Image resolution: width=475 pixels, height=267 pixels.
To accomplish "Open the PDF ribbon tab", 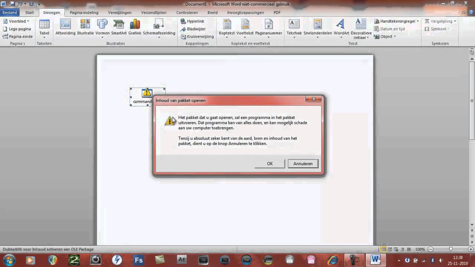I will pyautogui.click(x=277, y=12).
